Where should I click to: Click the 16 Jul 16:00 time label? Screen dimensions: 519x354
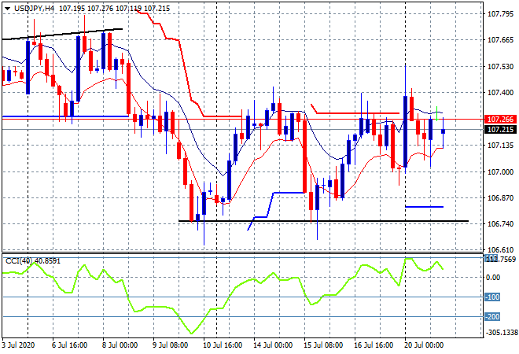click(x=374, y=345)
